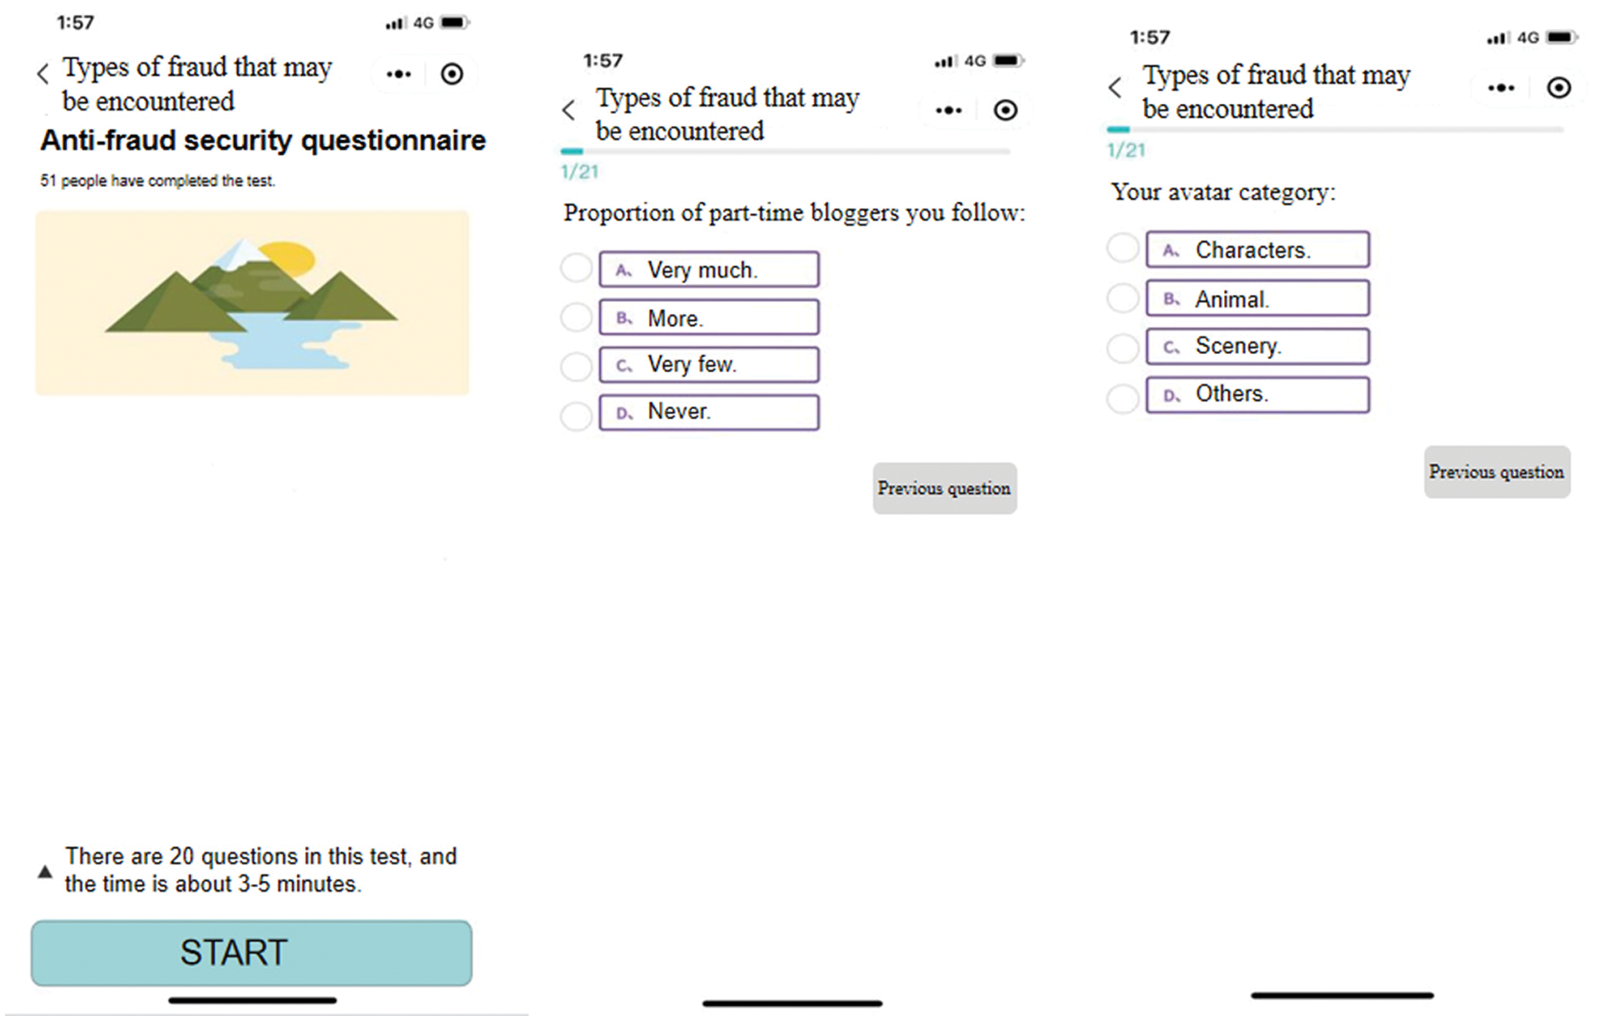The height and width of the screenshot is (1020, 1602).
Task: Pick the "Scenery." radio option
Action: (x=1122, y=347)
